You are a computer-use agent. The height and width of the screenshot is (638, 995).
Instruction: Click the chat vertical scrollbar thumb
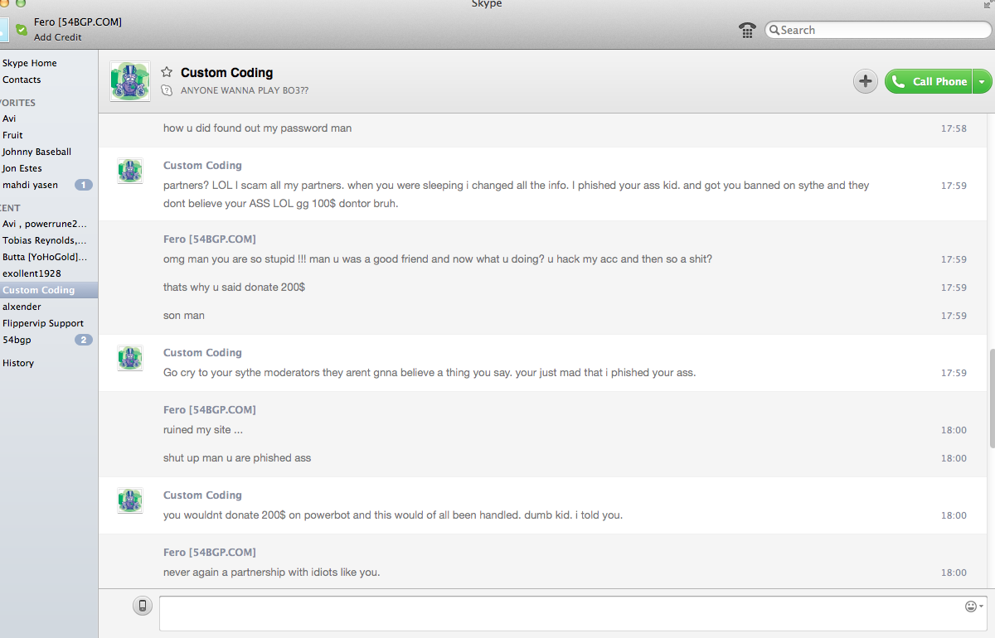pos(991,398)
